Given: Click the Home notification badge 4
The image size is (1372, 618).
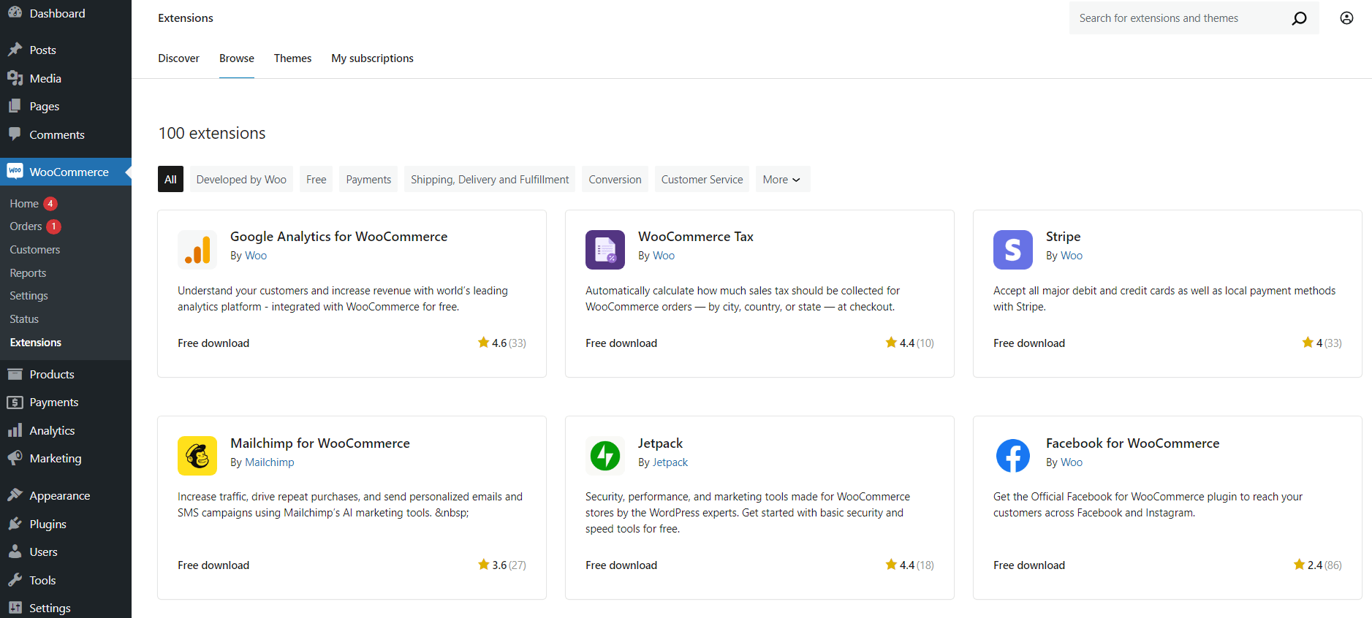Looking at the screenshot, I should pyautogui.click(x=50, y=204).
